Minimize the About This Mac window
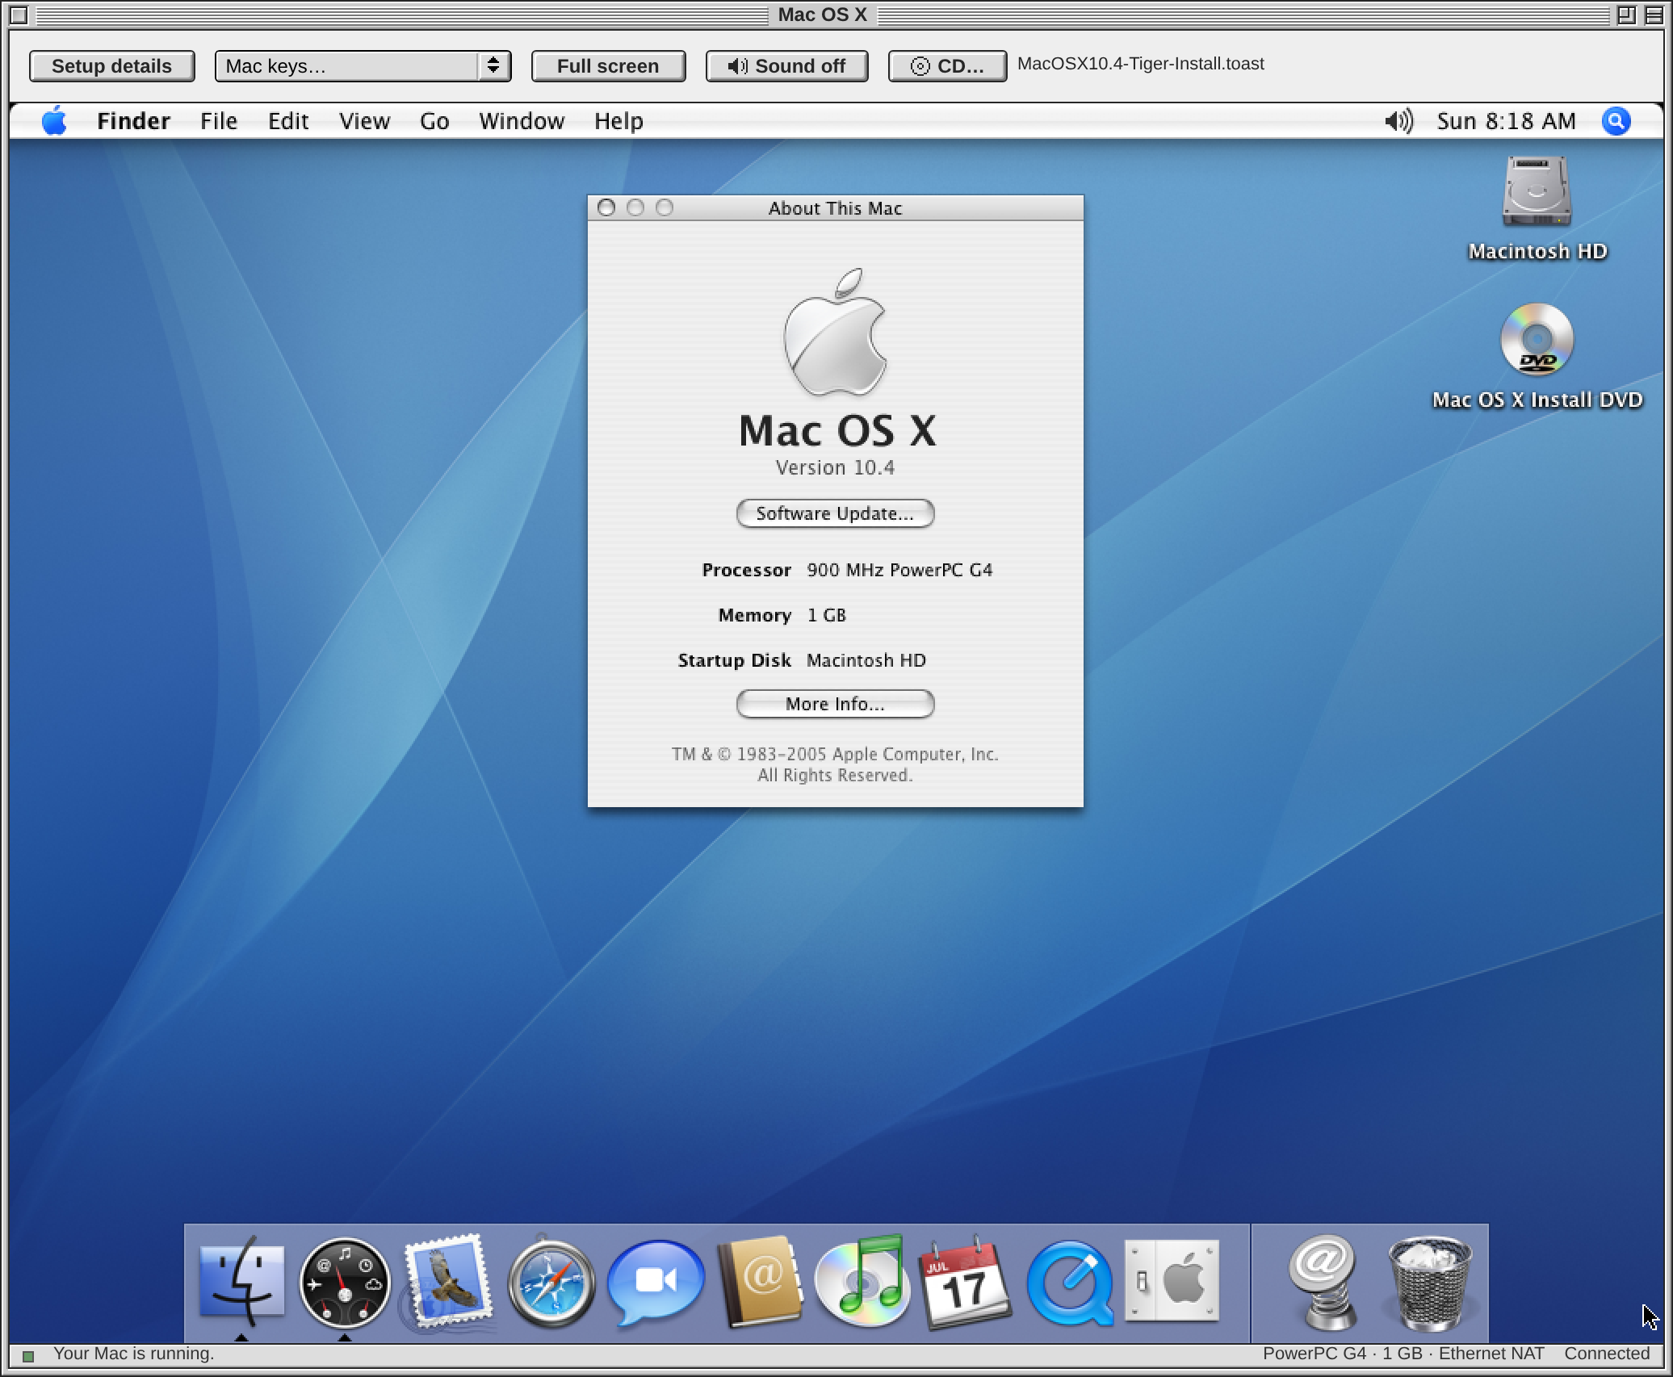Screen dimensions: 1673x1377 [635, 208]
